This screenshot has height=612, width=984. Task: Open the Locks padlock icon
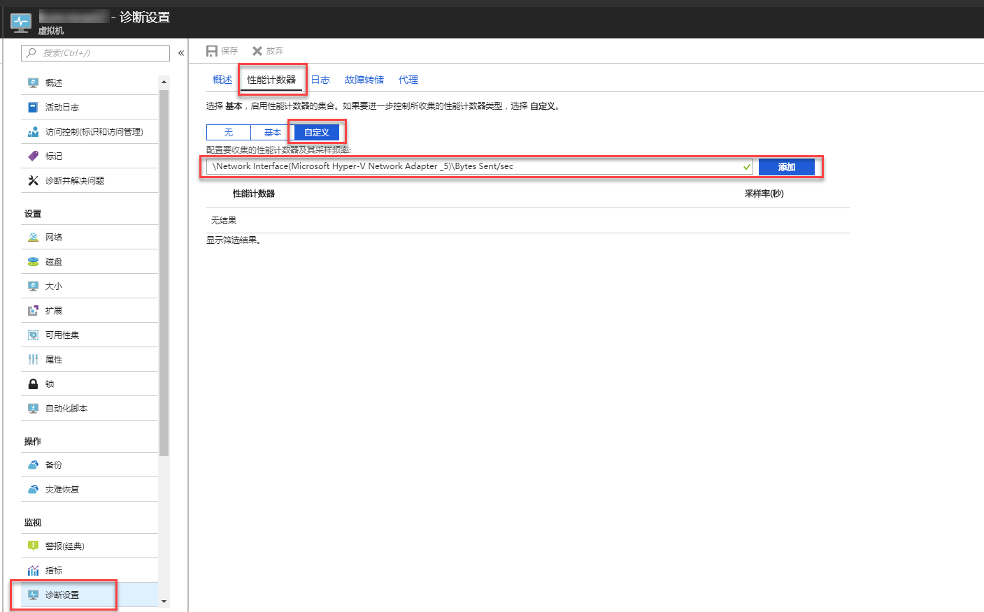click(x=33, y=384)
